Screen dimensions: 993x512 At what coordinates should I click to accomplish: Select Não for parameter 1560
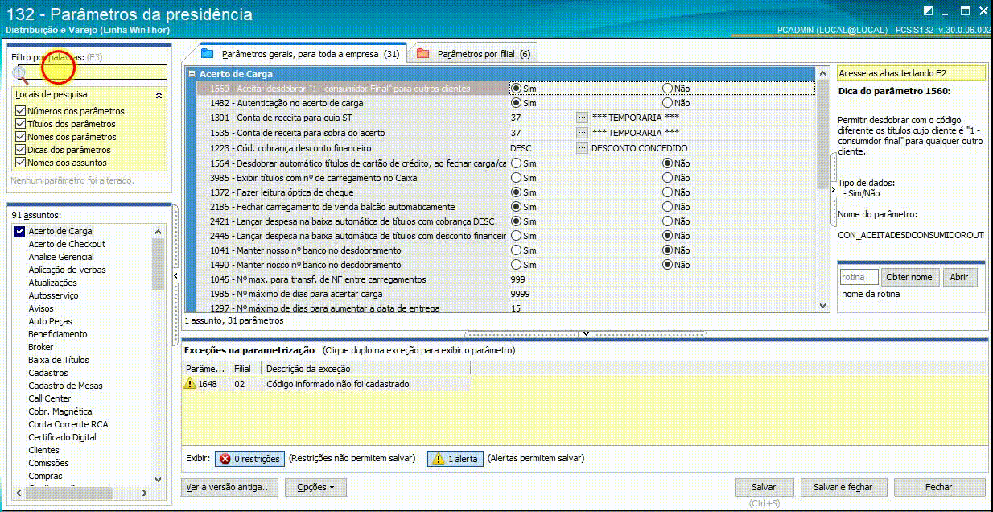(667, 89)
